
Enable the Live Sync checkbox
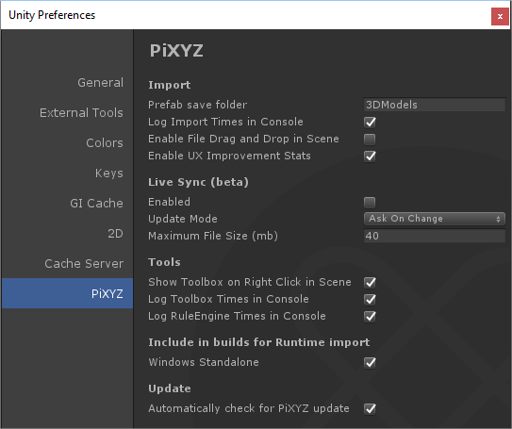pos(370,202)
